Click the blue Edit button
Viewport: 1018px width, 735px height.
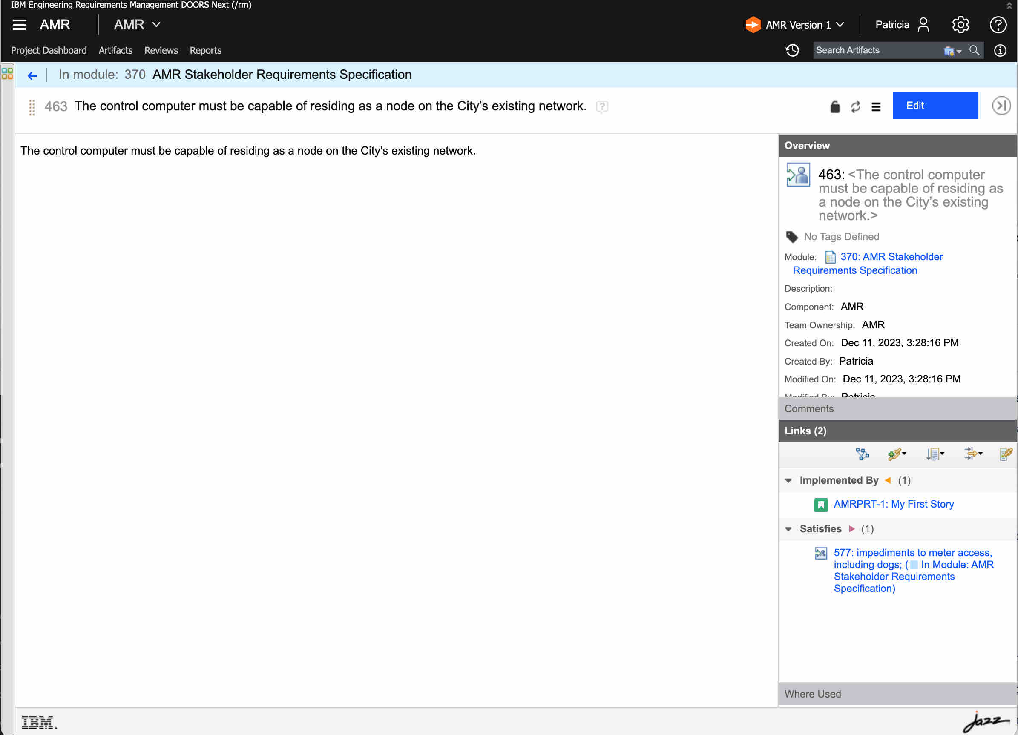(935, 106)
